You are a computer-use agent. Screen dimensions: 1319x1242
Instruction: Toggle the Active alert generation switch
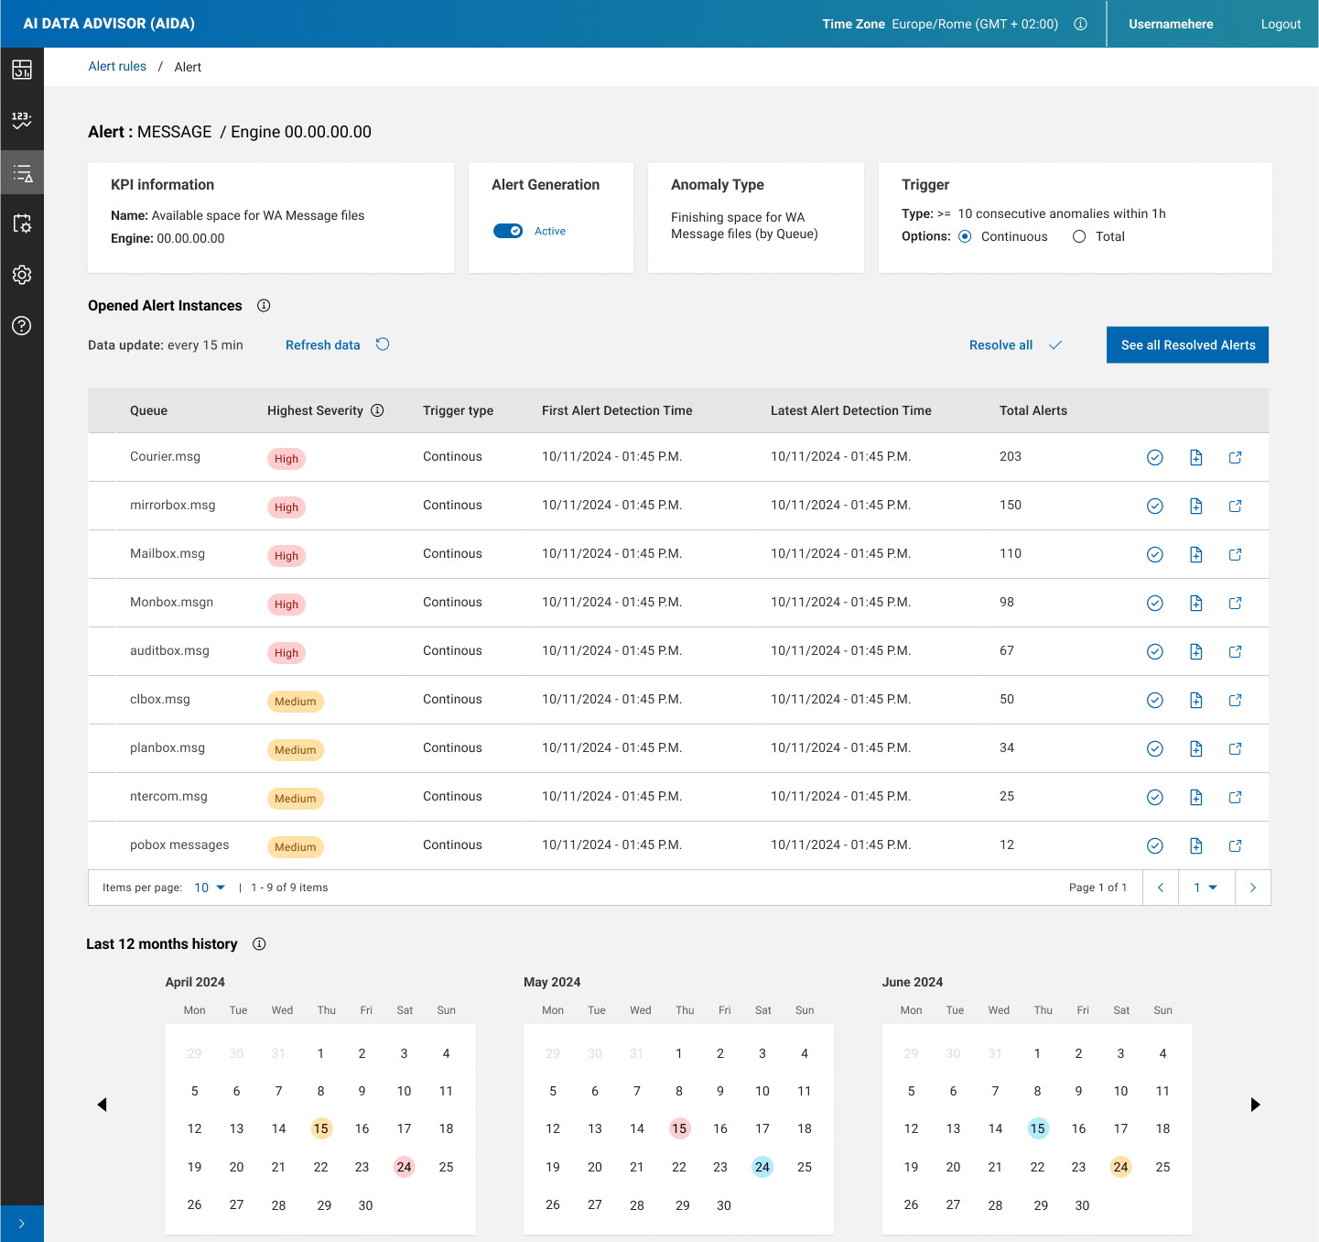pyautogui.click(x=508, y=231)
